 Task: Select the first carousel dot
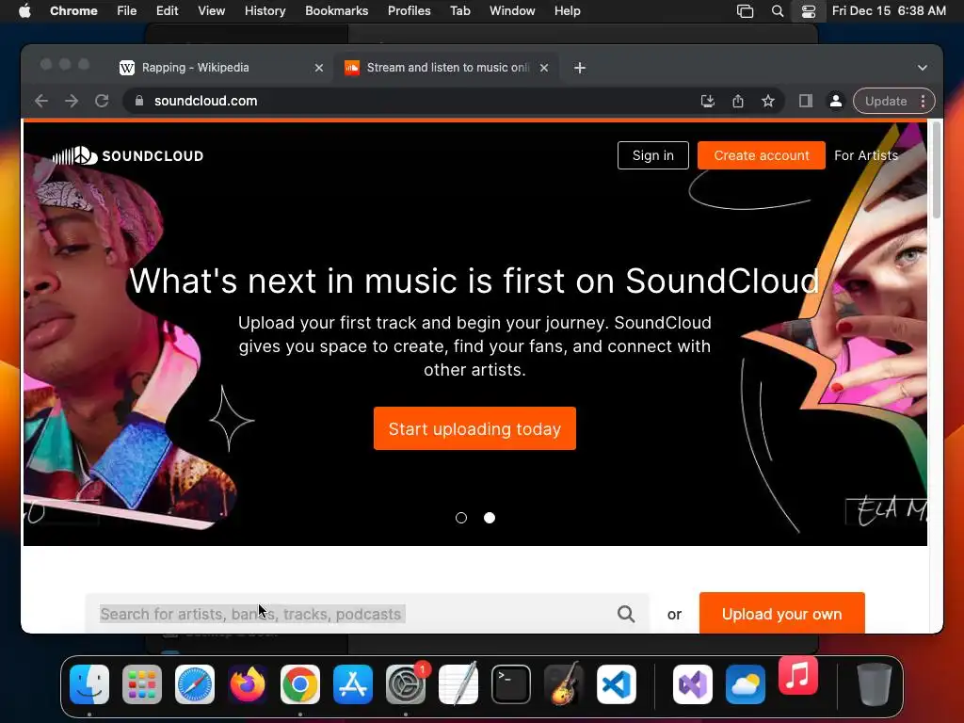461,518
